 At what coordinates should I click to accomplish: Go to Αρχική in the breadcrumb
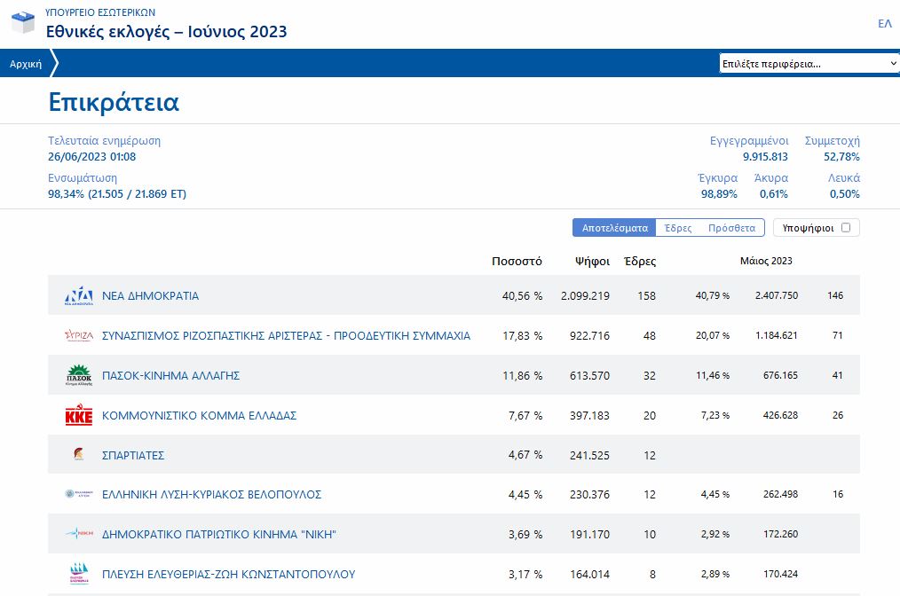26,64
